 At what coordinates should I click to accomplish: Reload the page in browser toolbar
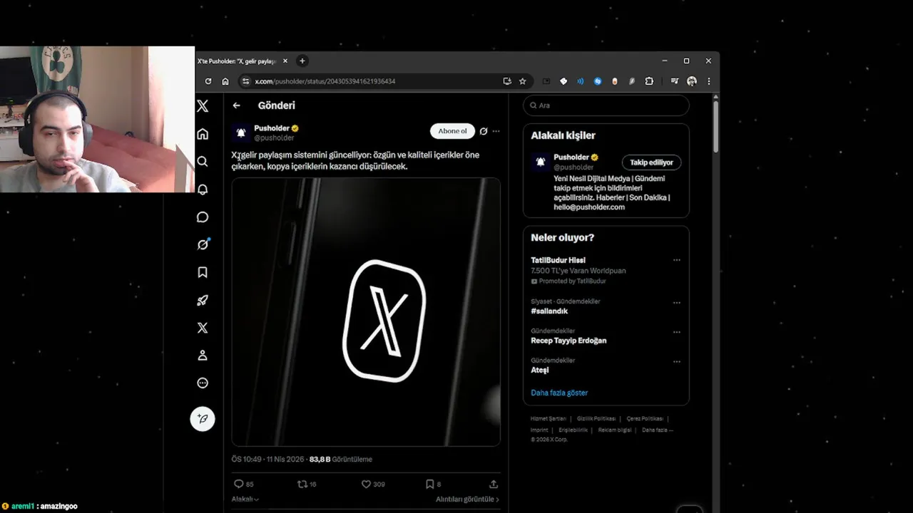pos(208,81)
